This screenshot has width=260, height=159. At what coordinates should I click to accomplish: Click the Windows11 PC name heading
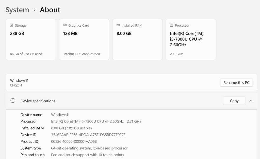[19, 80]
